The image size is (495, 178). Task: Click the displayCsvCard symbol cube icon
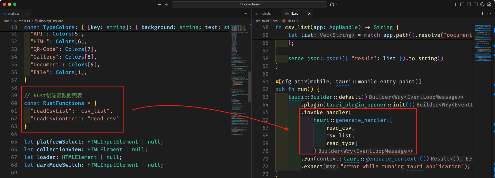coord(36,21)
